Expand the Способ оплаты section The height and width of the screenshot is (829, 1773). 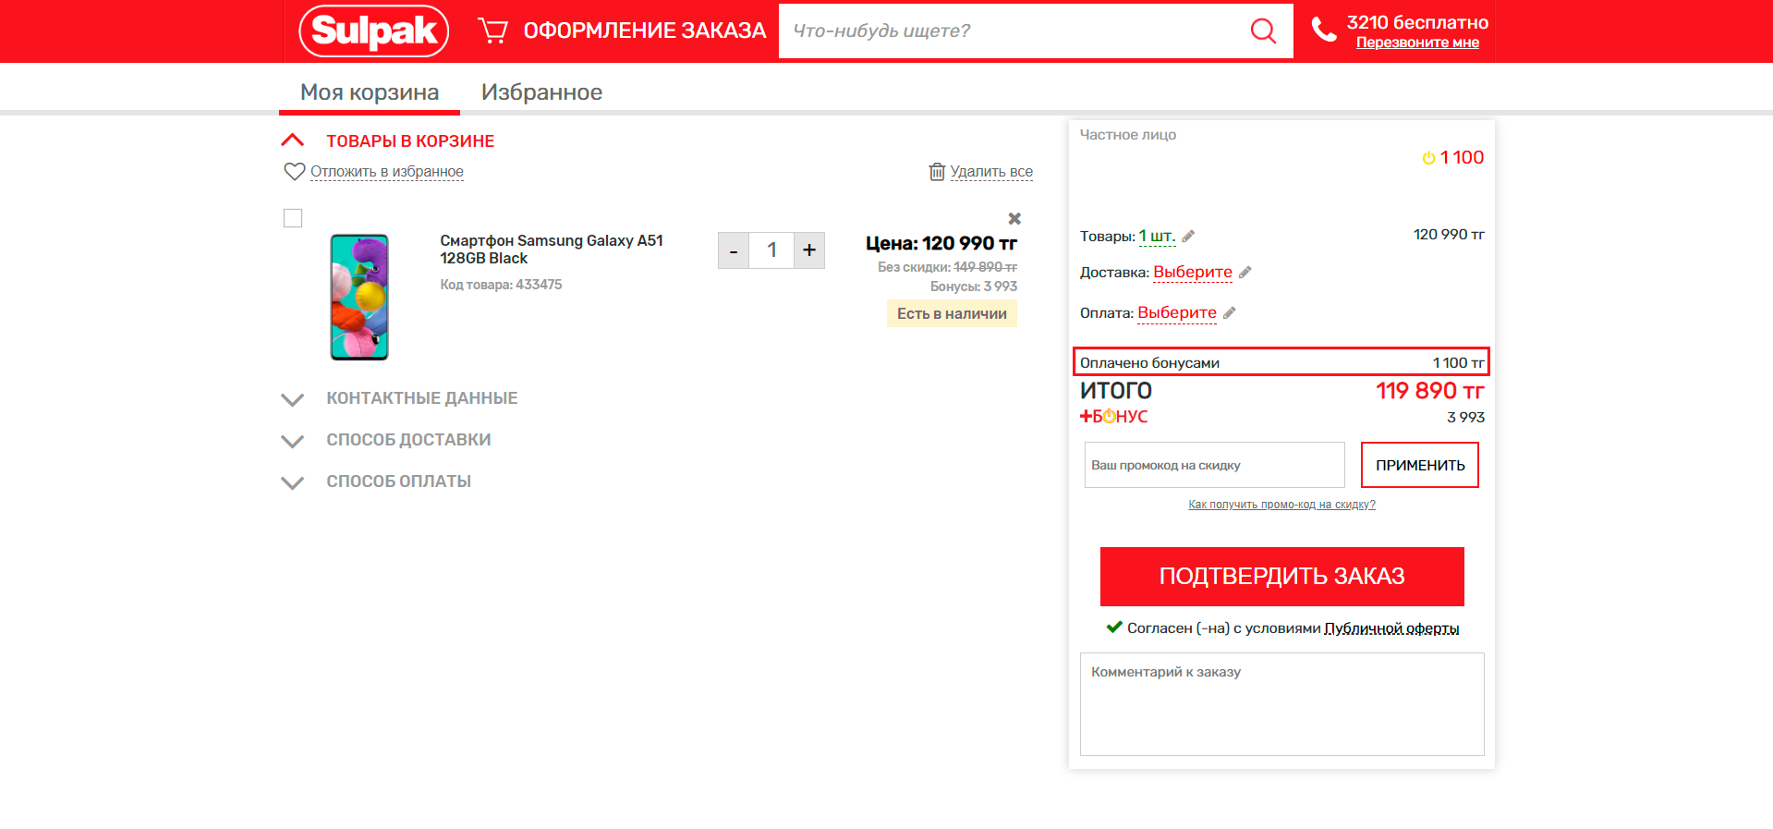(x=292, y=482)
